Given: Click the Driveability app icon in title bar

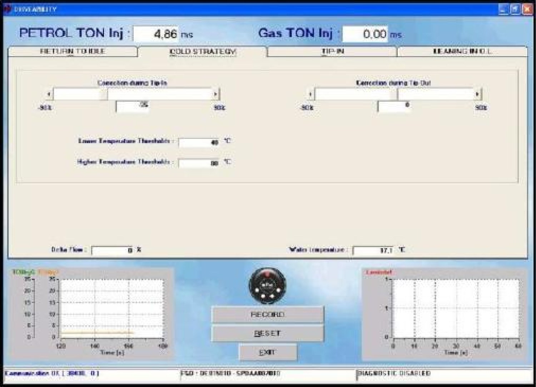Looking at the screenshot, I should pyautogui.click(x=8, y=9).
